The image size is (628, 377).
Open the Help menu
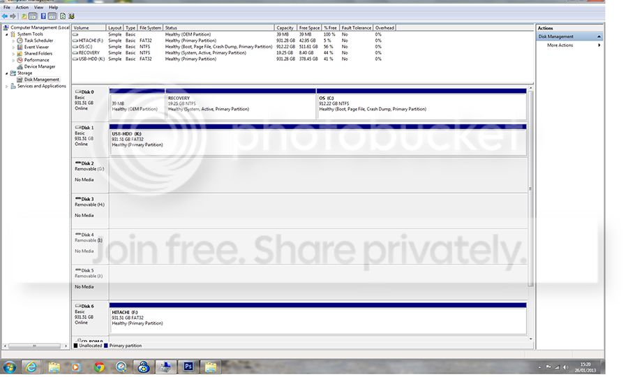coord(53,7)
